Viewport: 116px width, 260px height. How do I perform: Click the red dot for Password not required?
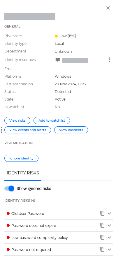coord(8,249)
